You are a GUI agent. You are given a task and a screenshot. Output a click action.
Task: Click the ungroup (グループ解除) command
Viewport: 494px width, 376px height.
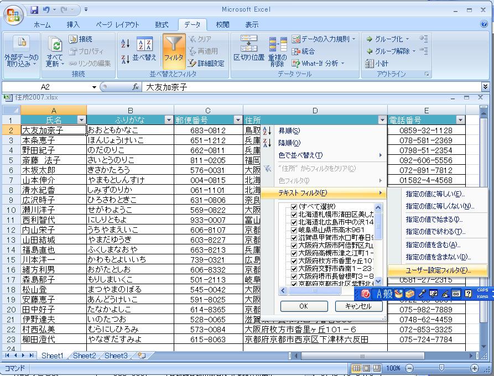coord(391,51)
